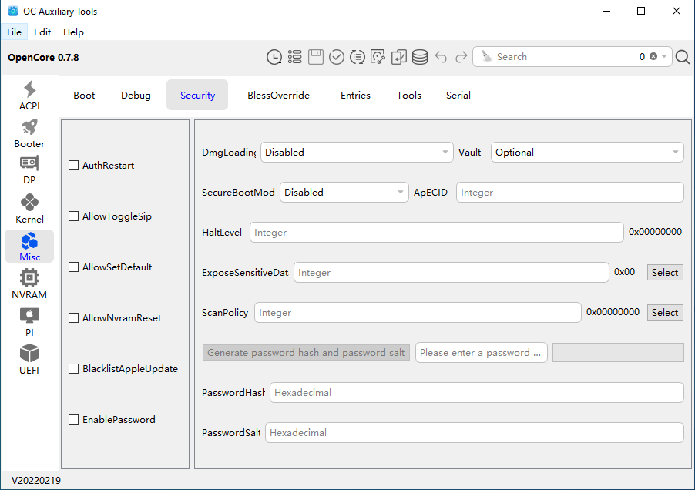Expand the SecureBootModel dropdown
695x490 pixels.
pyautogui.click(x=344, y=193)
